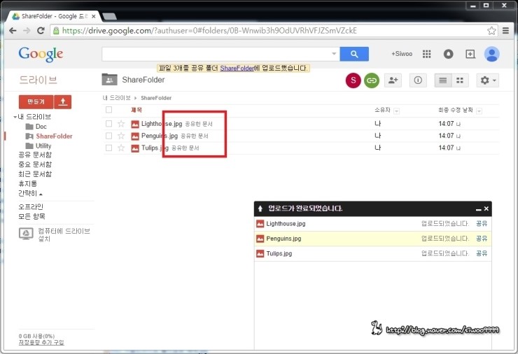Check the Penguins.jpg row checkbox
The height and width of the screenshot is (354, 518).
(x=108, y=136)
